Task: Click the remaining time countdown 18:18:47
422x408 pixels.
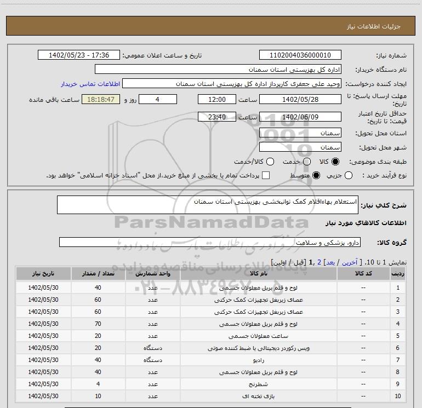Action: point(101,99)
